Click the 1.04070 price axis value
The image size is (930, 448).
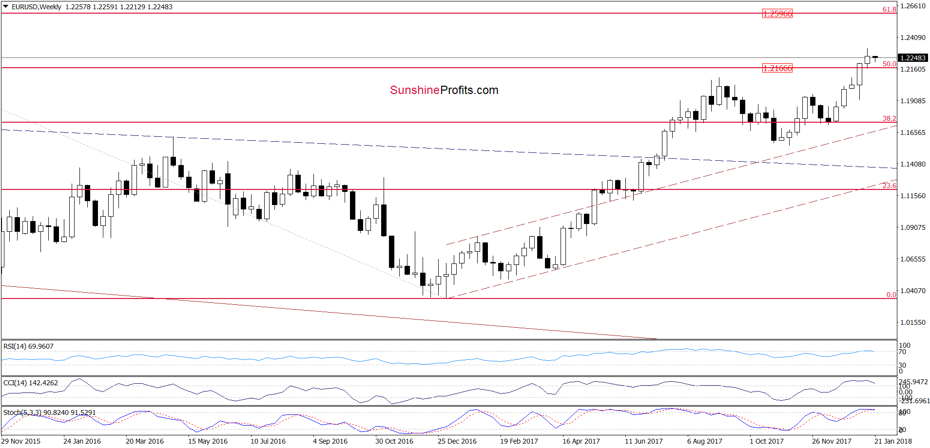tap(913, 291)
